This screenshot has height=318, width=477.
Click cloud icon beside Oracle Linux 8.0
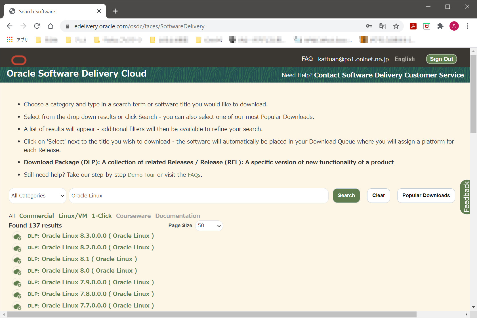(18, 271)
